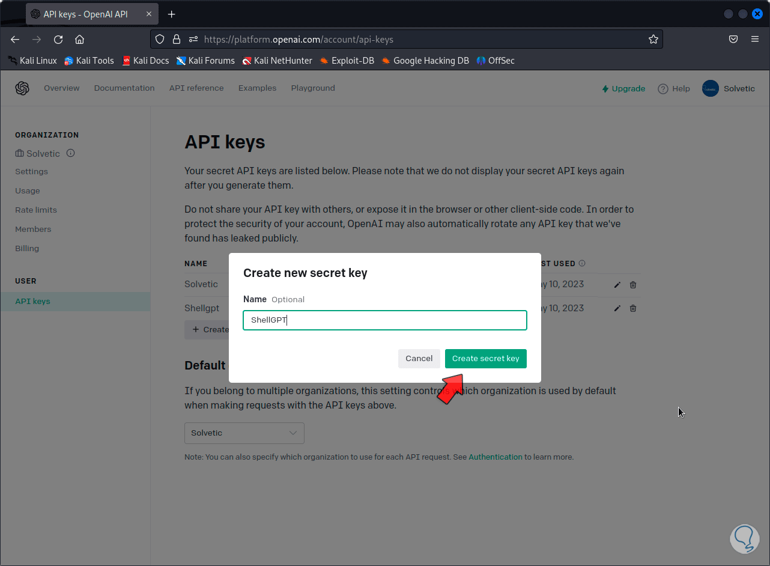Select API keys in the sidebar

75,302
